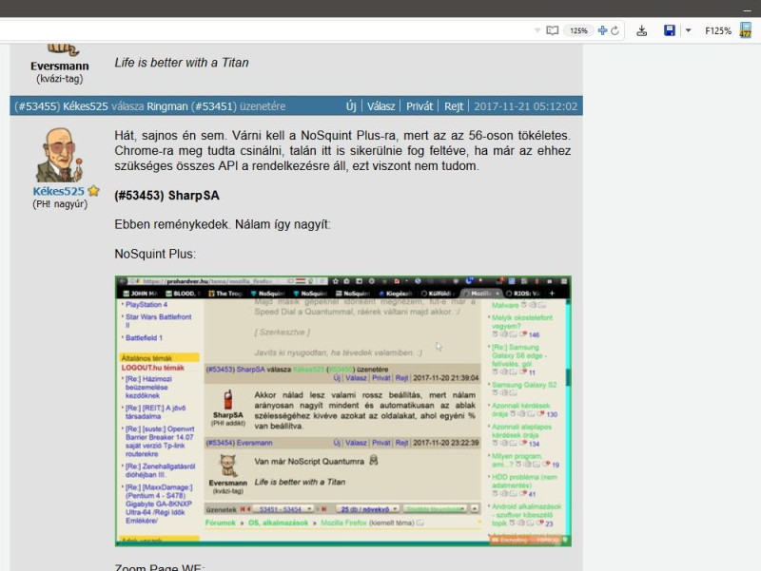Click the 2017-11-21 05:12:02 timestamp
This screenshot has width=761, height=571.
[x=526, y=106]
